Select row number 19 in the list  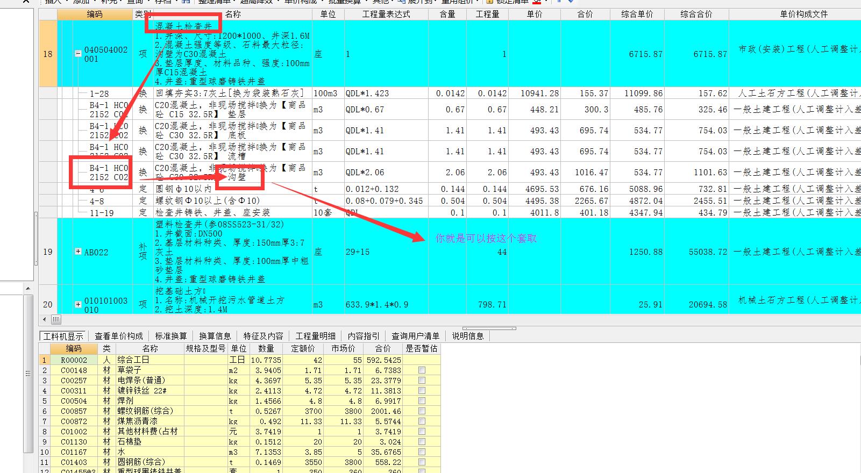click(48, 252)
